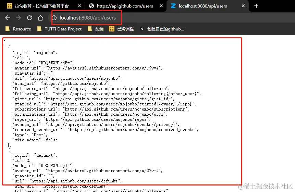View site information icon in address bar

(54, 18)
